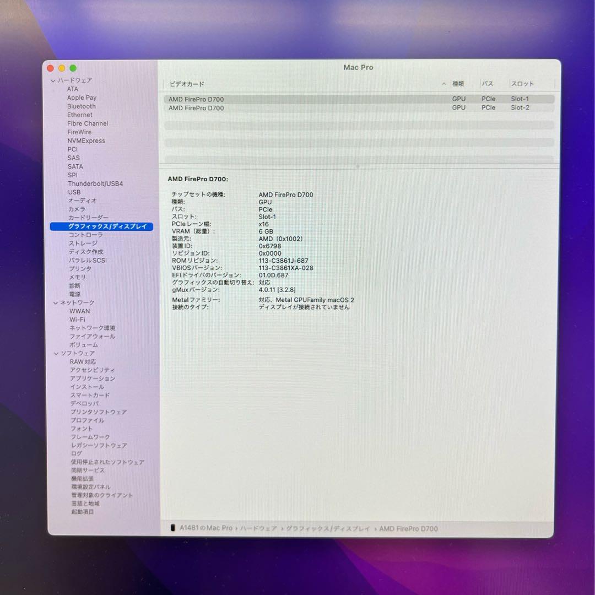Select Apple Pay in sidebar
This screenshot has width=595, height=595.
[82, 98]
